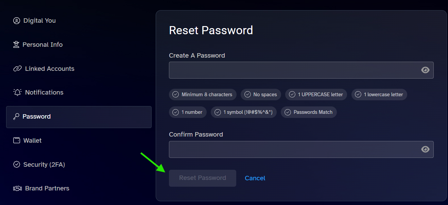Click the Notifications bell icon

click(x=17, y=93)
